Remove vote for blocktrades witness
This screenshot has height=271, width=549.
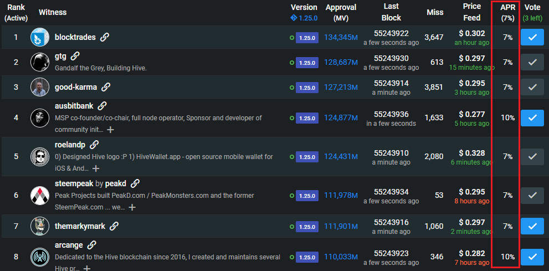(x=532, y=37)
